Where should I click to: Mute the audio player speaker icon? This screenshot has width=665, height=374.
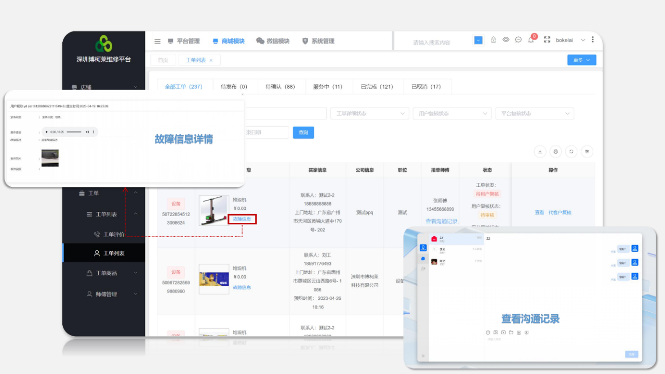point(87,132)
